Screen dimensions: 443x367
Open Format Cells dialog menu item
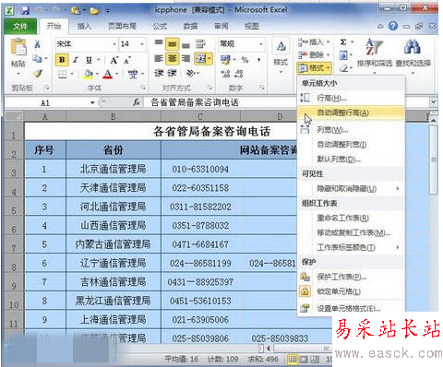pos(351,308)
